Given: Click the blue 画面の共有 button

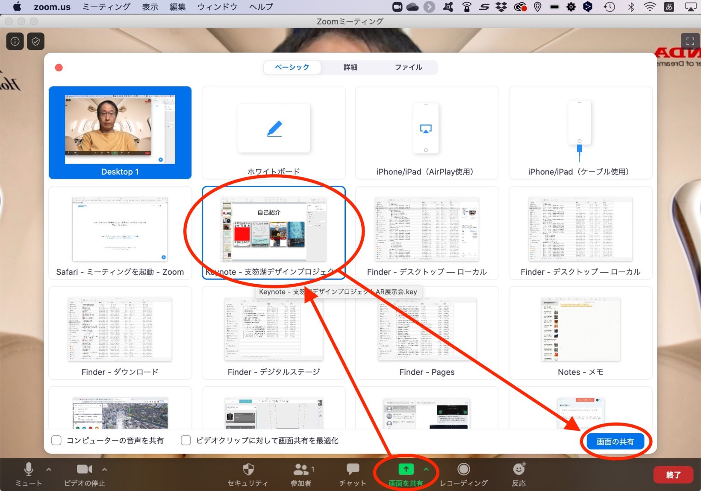Looking at the screenshot, I should pyautogui.click(x=615, y=441).
